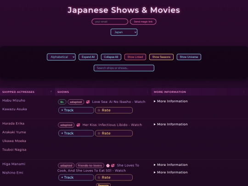Send the magic link
The width and height of the screenshot is (248, 186).
click(143, 22)
